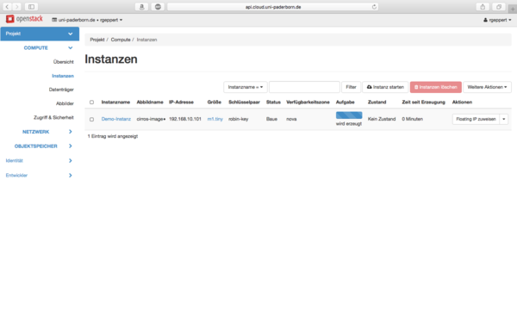Click the Projekt breadcrumb
The height and width of the screenshot is (323, 517).
click(x=97, y=40)
